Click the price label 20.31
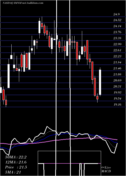 click(x=117, y=86)
